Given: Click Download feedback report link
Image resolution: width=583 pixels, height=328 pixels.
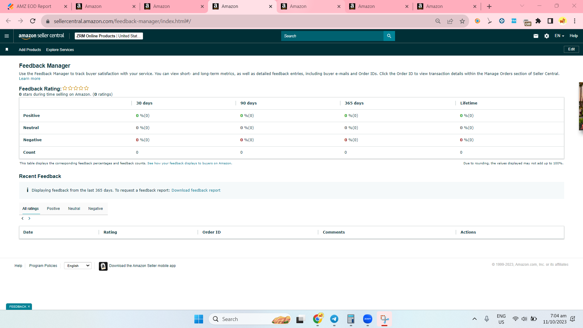Looking at the screenshot, I should [196, 190].
